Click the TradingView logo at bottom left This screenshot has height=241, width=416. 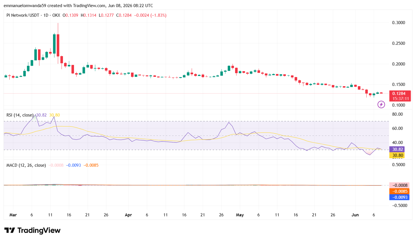[32, 230]
